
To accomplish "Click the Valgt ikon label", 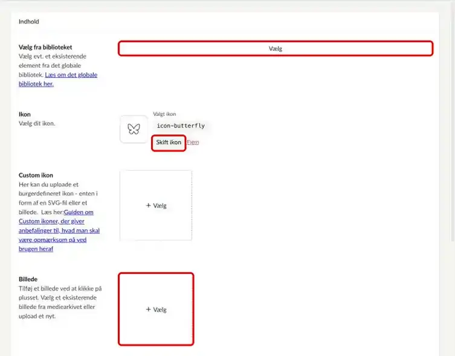I will (x=164, y=114).
